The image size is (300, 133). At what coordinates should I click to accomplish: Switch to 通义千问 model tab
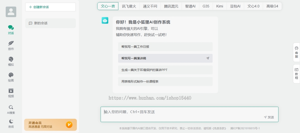pyautogui.click(x=150, y=6)
